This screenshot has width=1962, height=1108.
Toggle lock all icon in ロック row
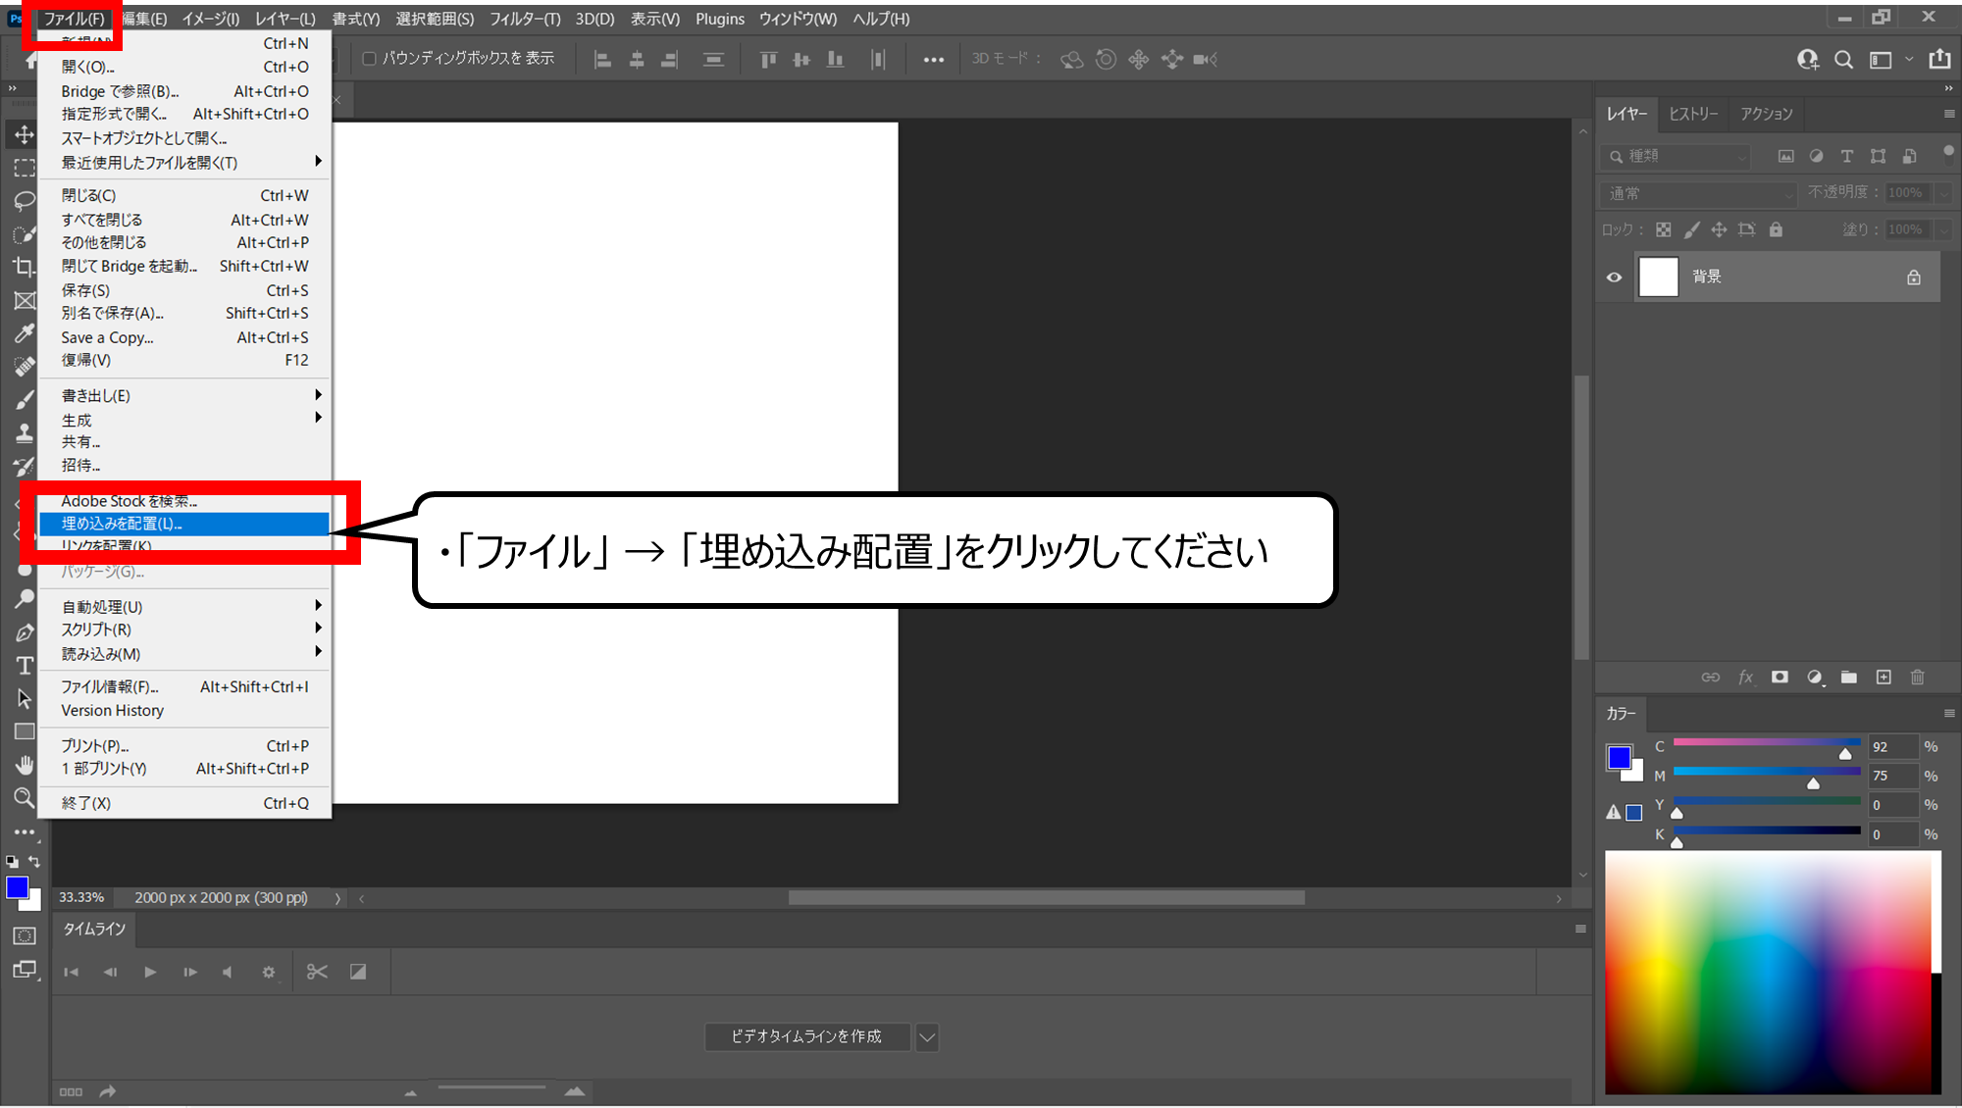coord(1776,229)
